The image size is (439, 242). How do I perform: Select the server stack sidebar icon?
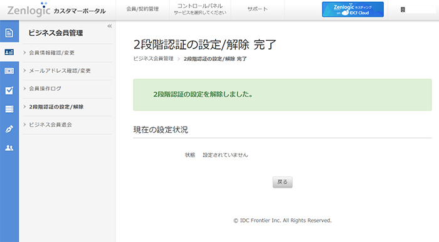click(x=9, y=109)
